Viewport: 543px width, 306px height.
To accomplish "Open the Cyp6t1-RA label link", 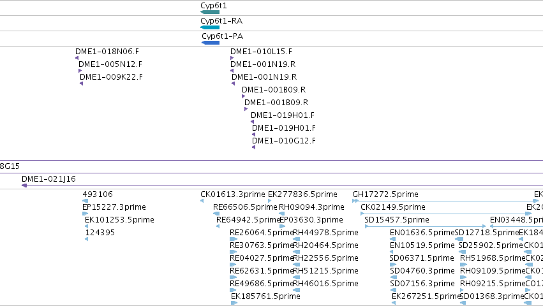I will point(221,21).
